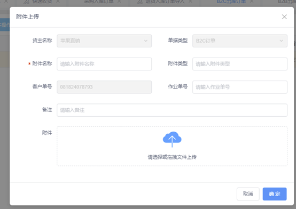Click the chevron arrow in 单据类型 select
Image resolution: width=296 pixels, height=209 pixels.
tap(281, 41)
